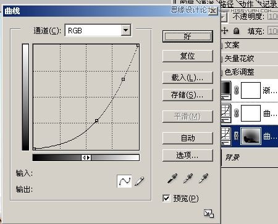Viewport: 278px width, 224px height.
Task: Open the 选项... options button
Action: [187, 156]
